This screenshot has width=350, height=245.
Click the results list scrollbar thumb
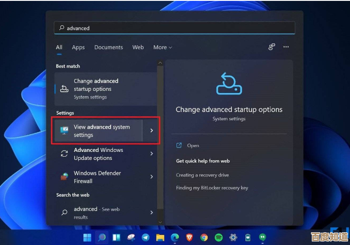[x=160, y=138]
